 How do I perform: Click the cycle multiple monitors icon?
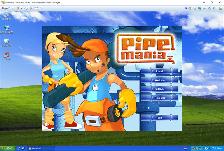pyautogui.click(x=41, y=8)
